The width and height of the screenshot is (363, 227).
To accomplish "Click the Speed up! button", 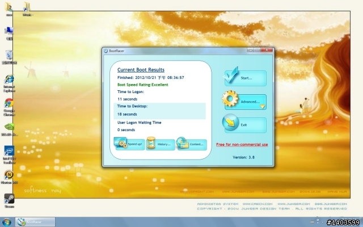I will pyautogui.click(x=130, y=145).
